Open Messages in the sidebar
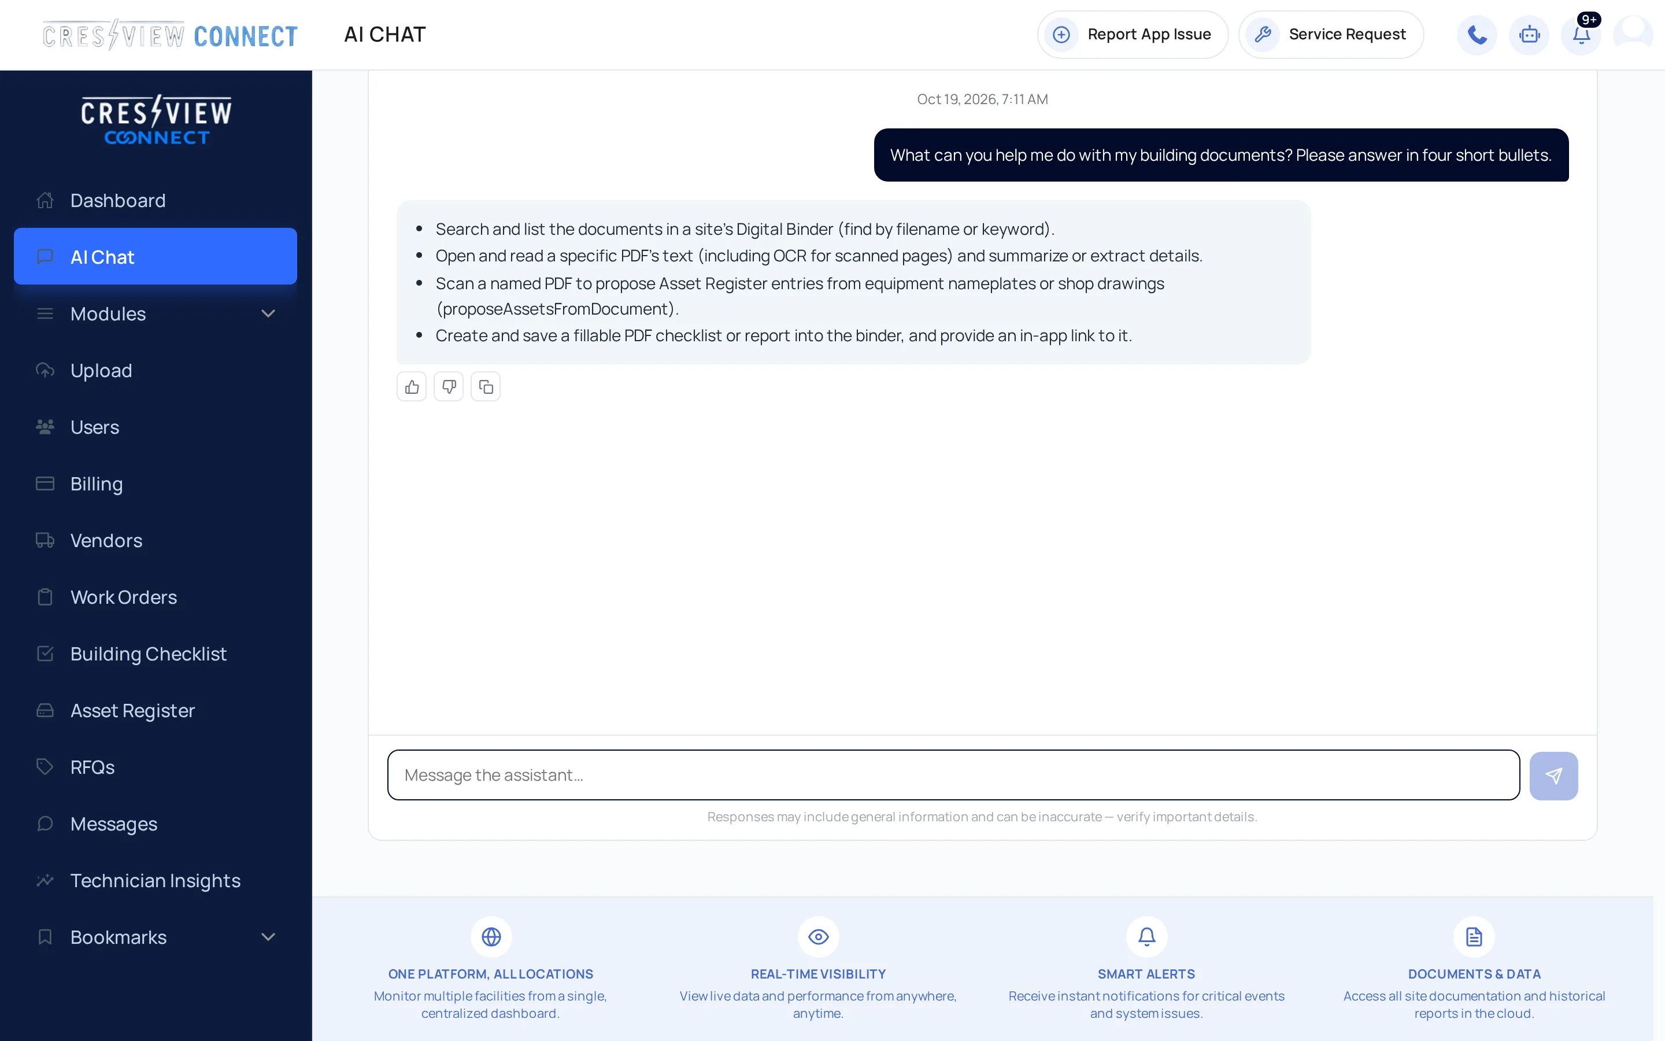This screenshot has height=1041, width=1665. [x=156, y=824]
